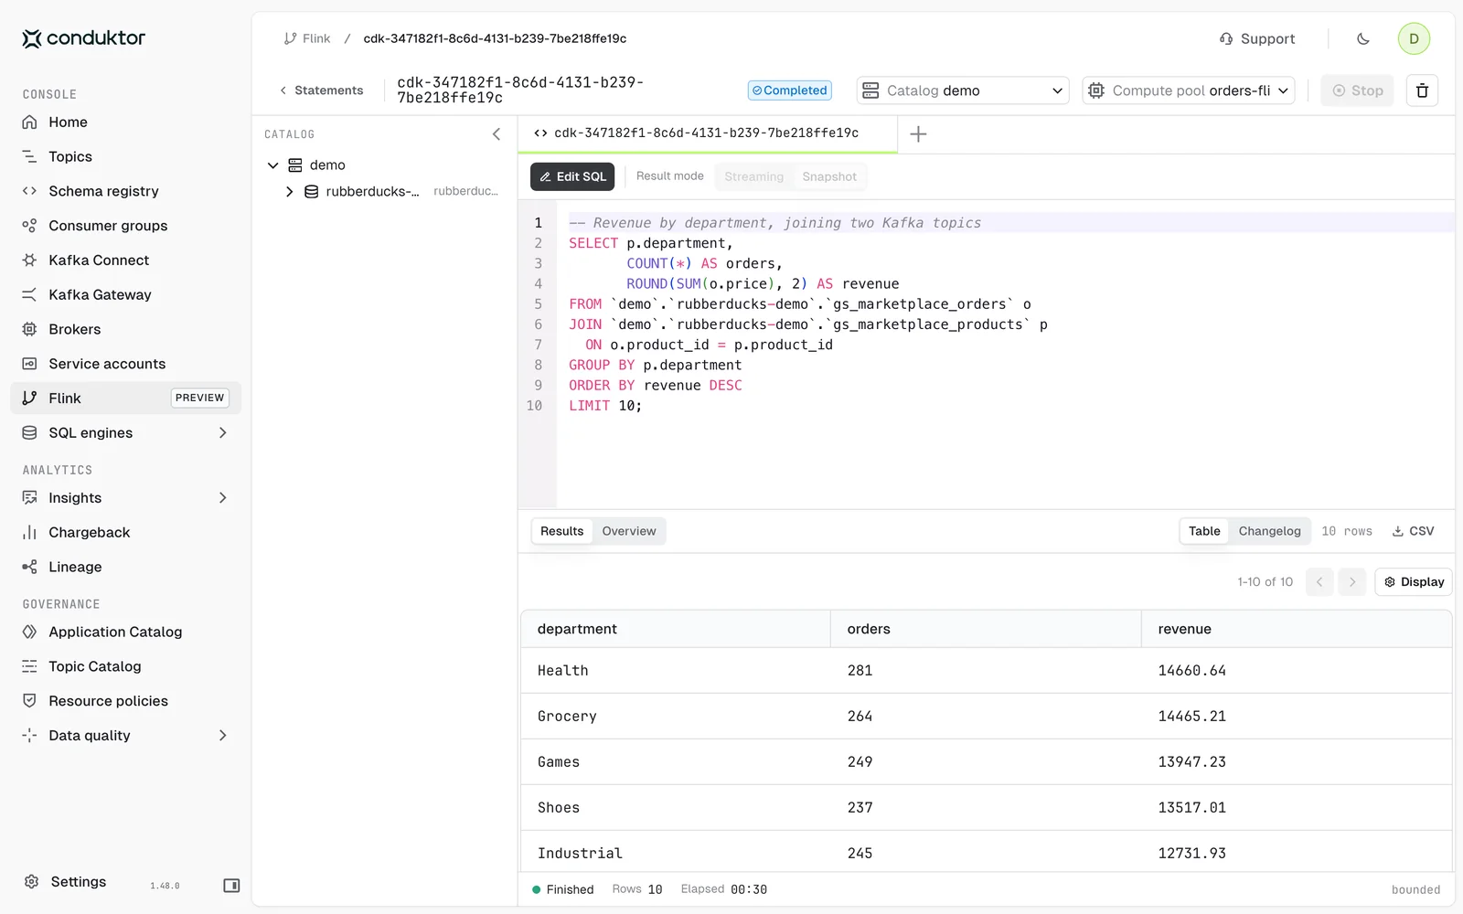Select Table results view
1463x914 pixels.
1204,531
